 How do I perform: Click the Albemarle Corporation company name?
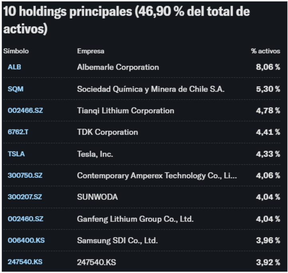point(118,67)
